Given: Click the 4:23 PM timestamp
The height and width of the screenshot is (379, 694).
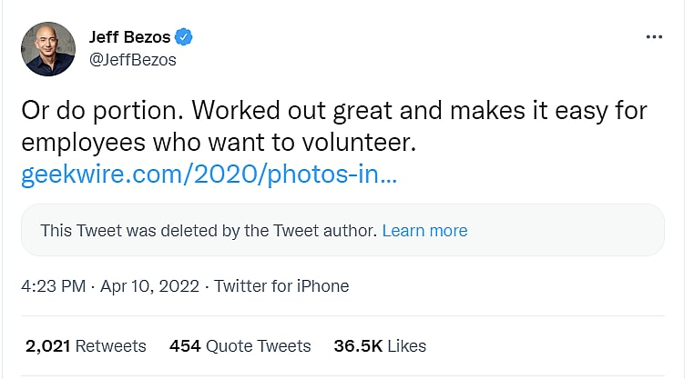Looking at the screenshot, I should 52,285.
